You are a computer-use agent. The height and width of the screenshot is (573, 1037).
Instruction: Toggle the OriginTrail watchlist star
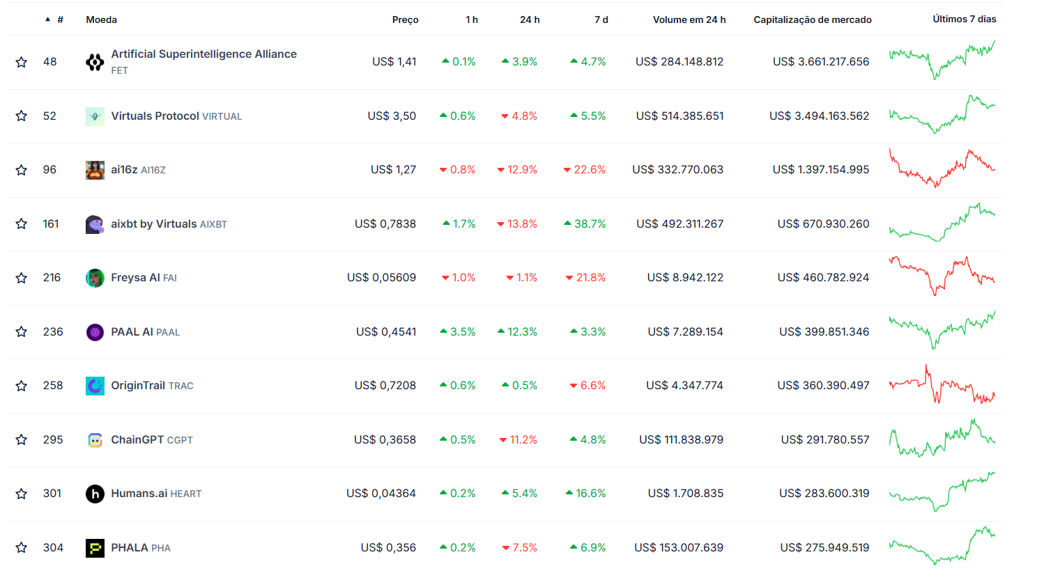click(22, 386)
